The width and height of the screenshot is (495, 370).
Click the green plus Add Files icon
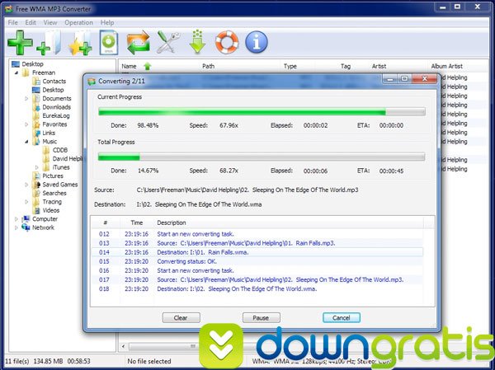point(20,41)
